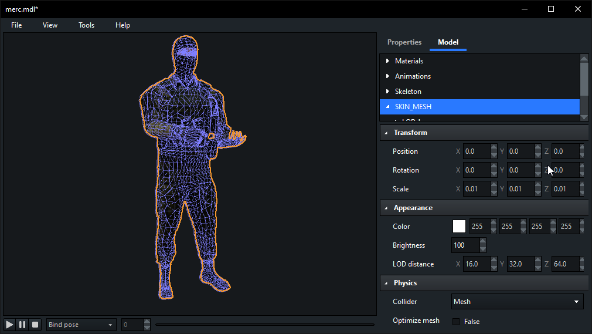Collapse the Transform section
Viewport: 592px width, 334px height.
tap(386, 133)
